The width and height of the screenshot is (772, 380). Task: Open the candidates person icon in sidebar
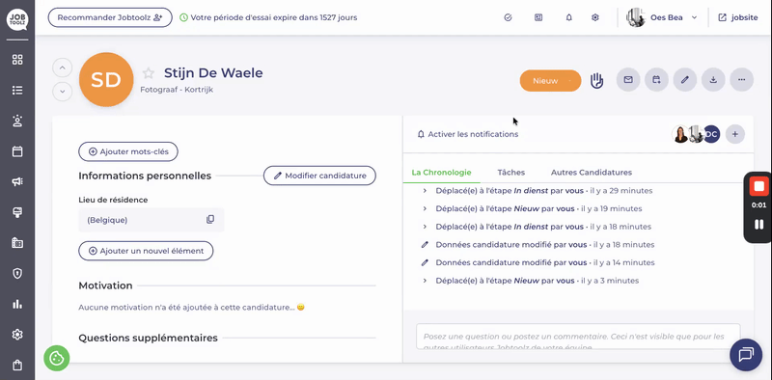click(17, 122)
